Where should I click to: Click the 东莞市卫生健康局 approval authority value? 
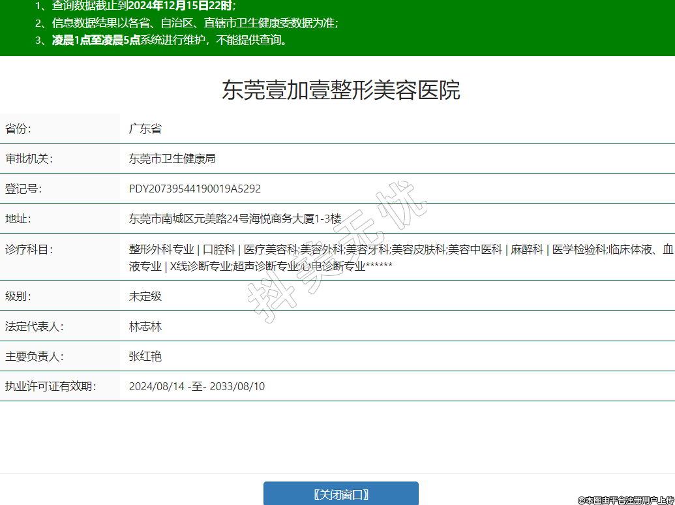tap(172, 159)
